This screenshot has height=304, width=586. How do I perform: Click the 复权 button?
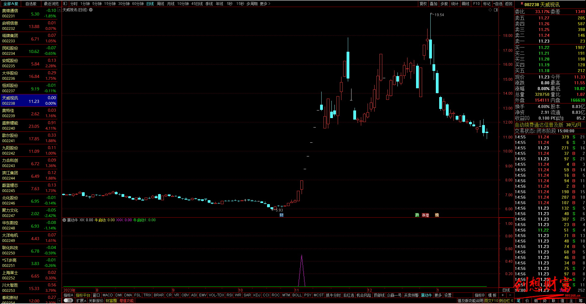pos(423,4)
